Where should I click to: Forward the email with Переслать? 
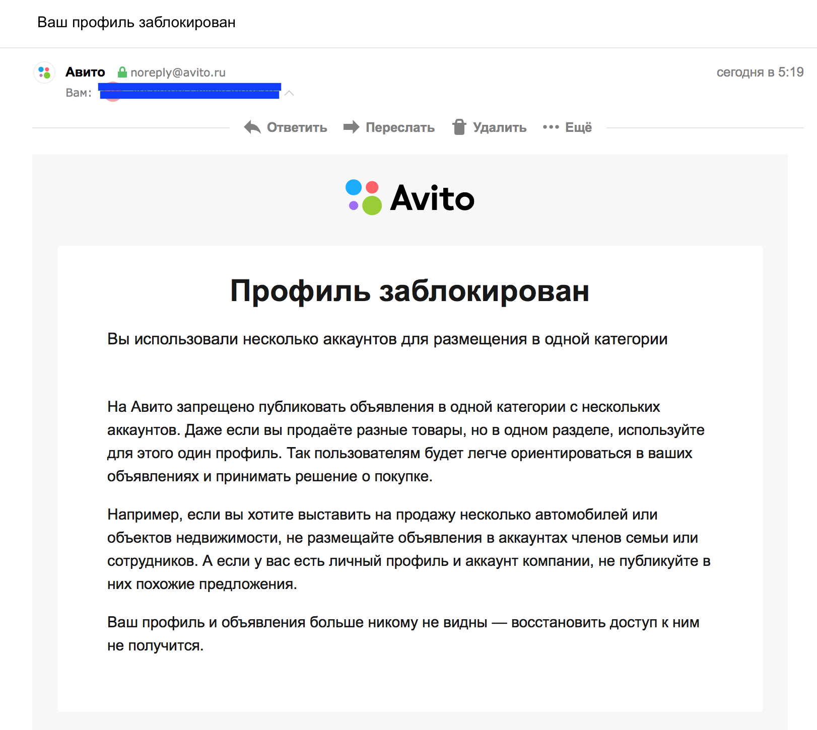389,127
